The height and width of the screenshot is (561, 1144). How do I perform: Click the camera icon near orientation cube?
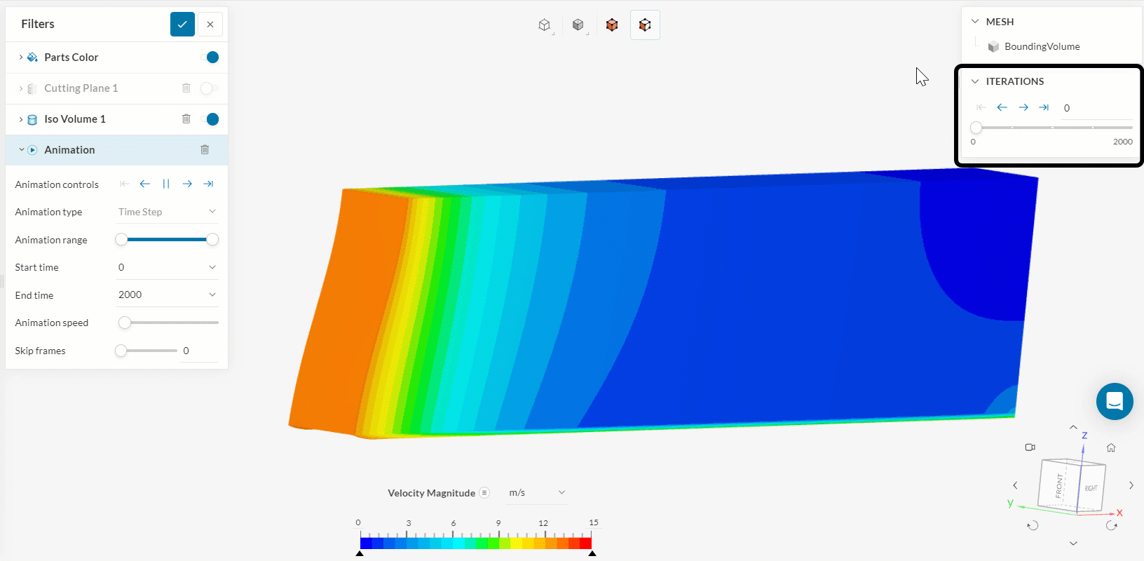pyautogui.click(x=1030, y=447)
